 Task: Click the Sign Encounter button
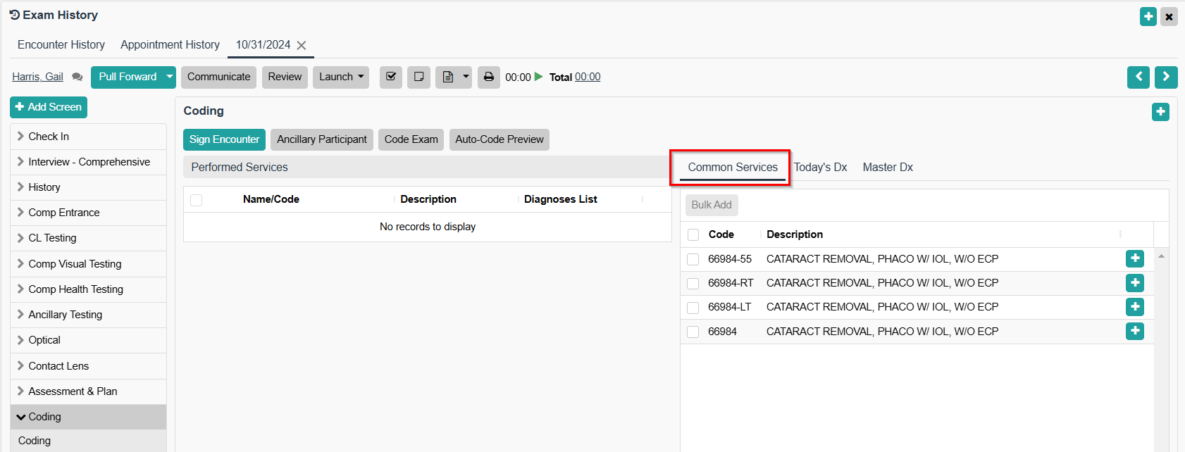click(224, 139)
